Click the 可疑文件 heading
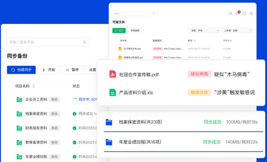 119,22
